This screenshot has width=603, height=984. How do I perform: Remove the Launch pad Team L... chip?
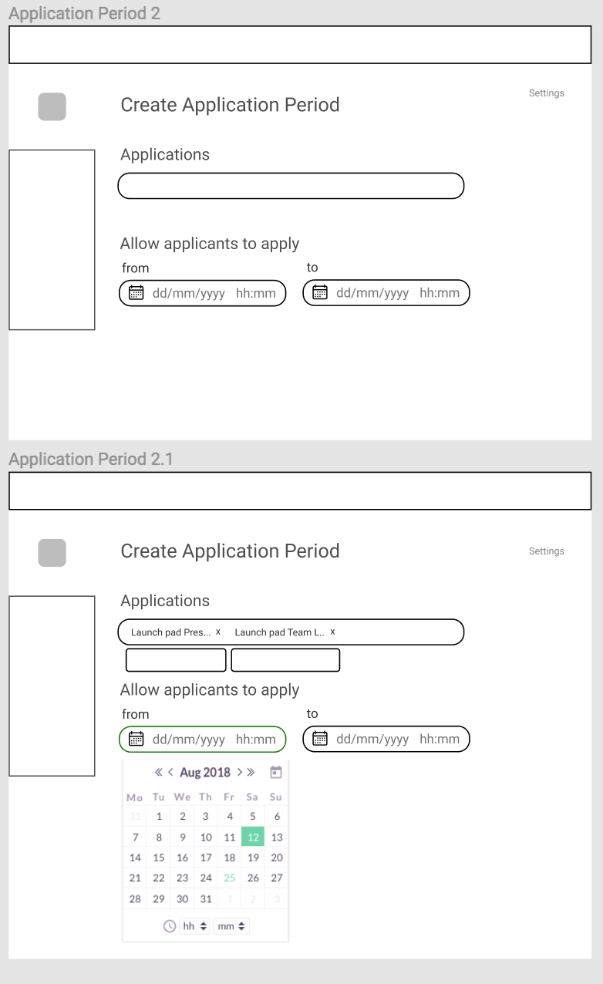coord(332,632)
